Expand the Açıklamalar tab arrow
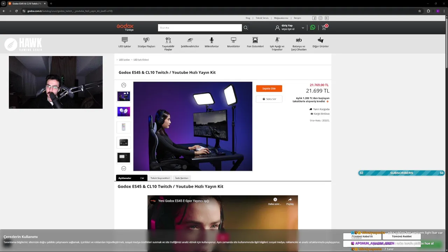Viewport: 448px width, 252px height. pos(142,178)
